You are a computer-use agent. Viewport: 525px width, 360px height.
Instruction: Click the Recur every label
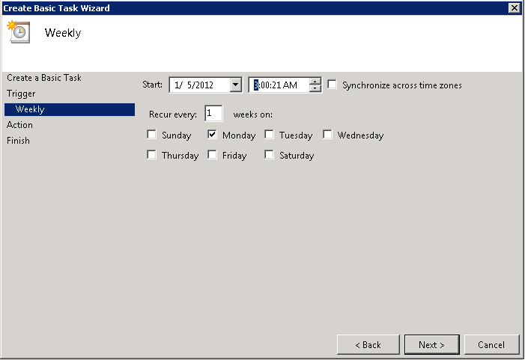(173, 115)
